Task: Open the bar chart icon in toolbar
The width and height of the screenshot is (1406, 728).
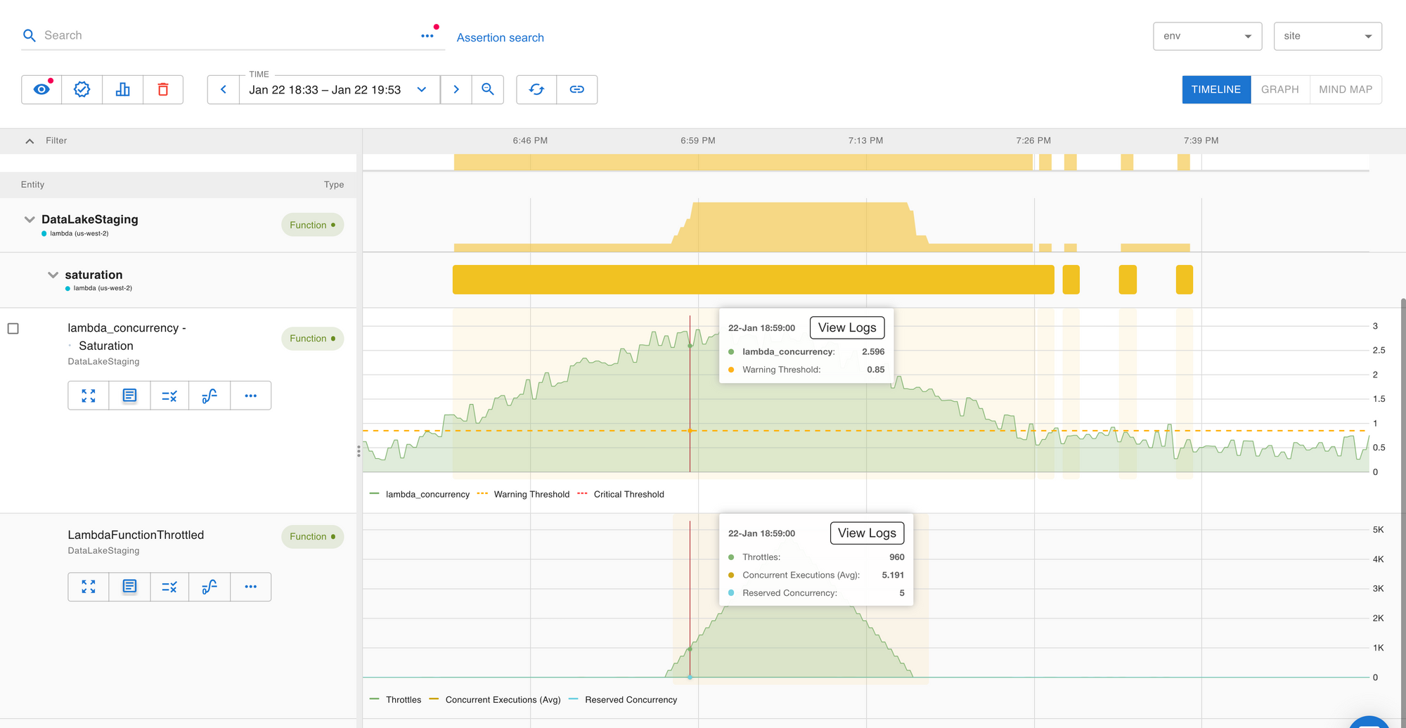Action: [x=122, y=89]
